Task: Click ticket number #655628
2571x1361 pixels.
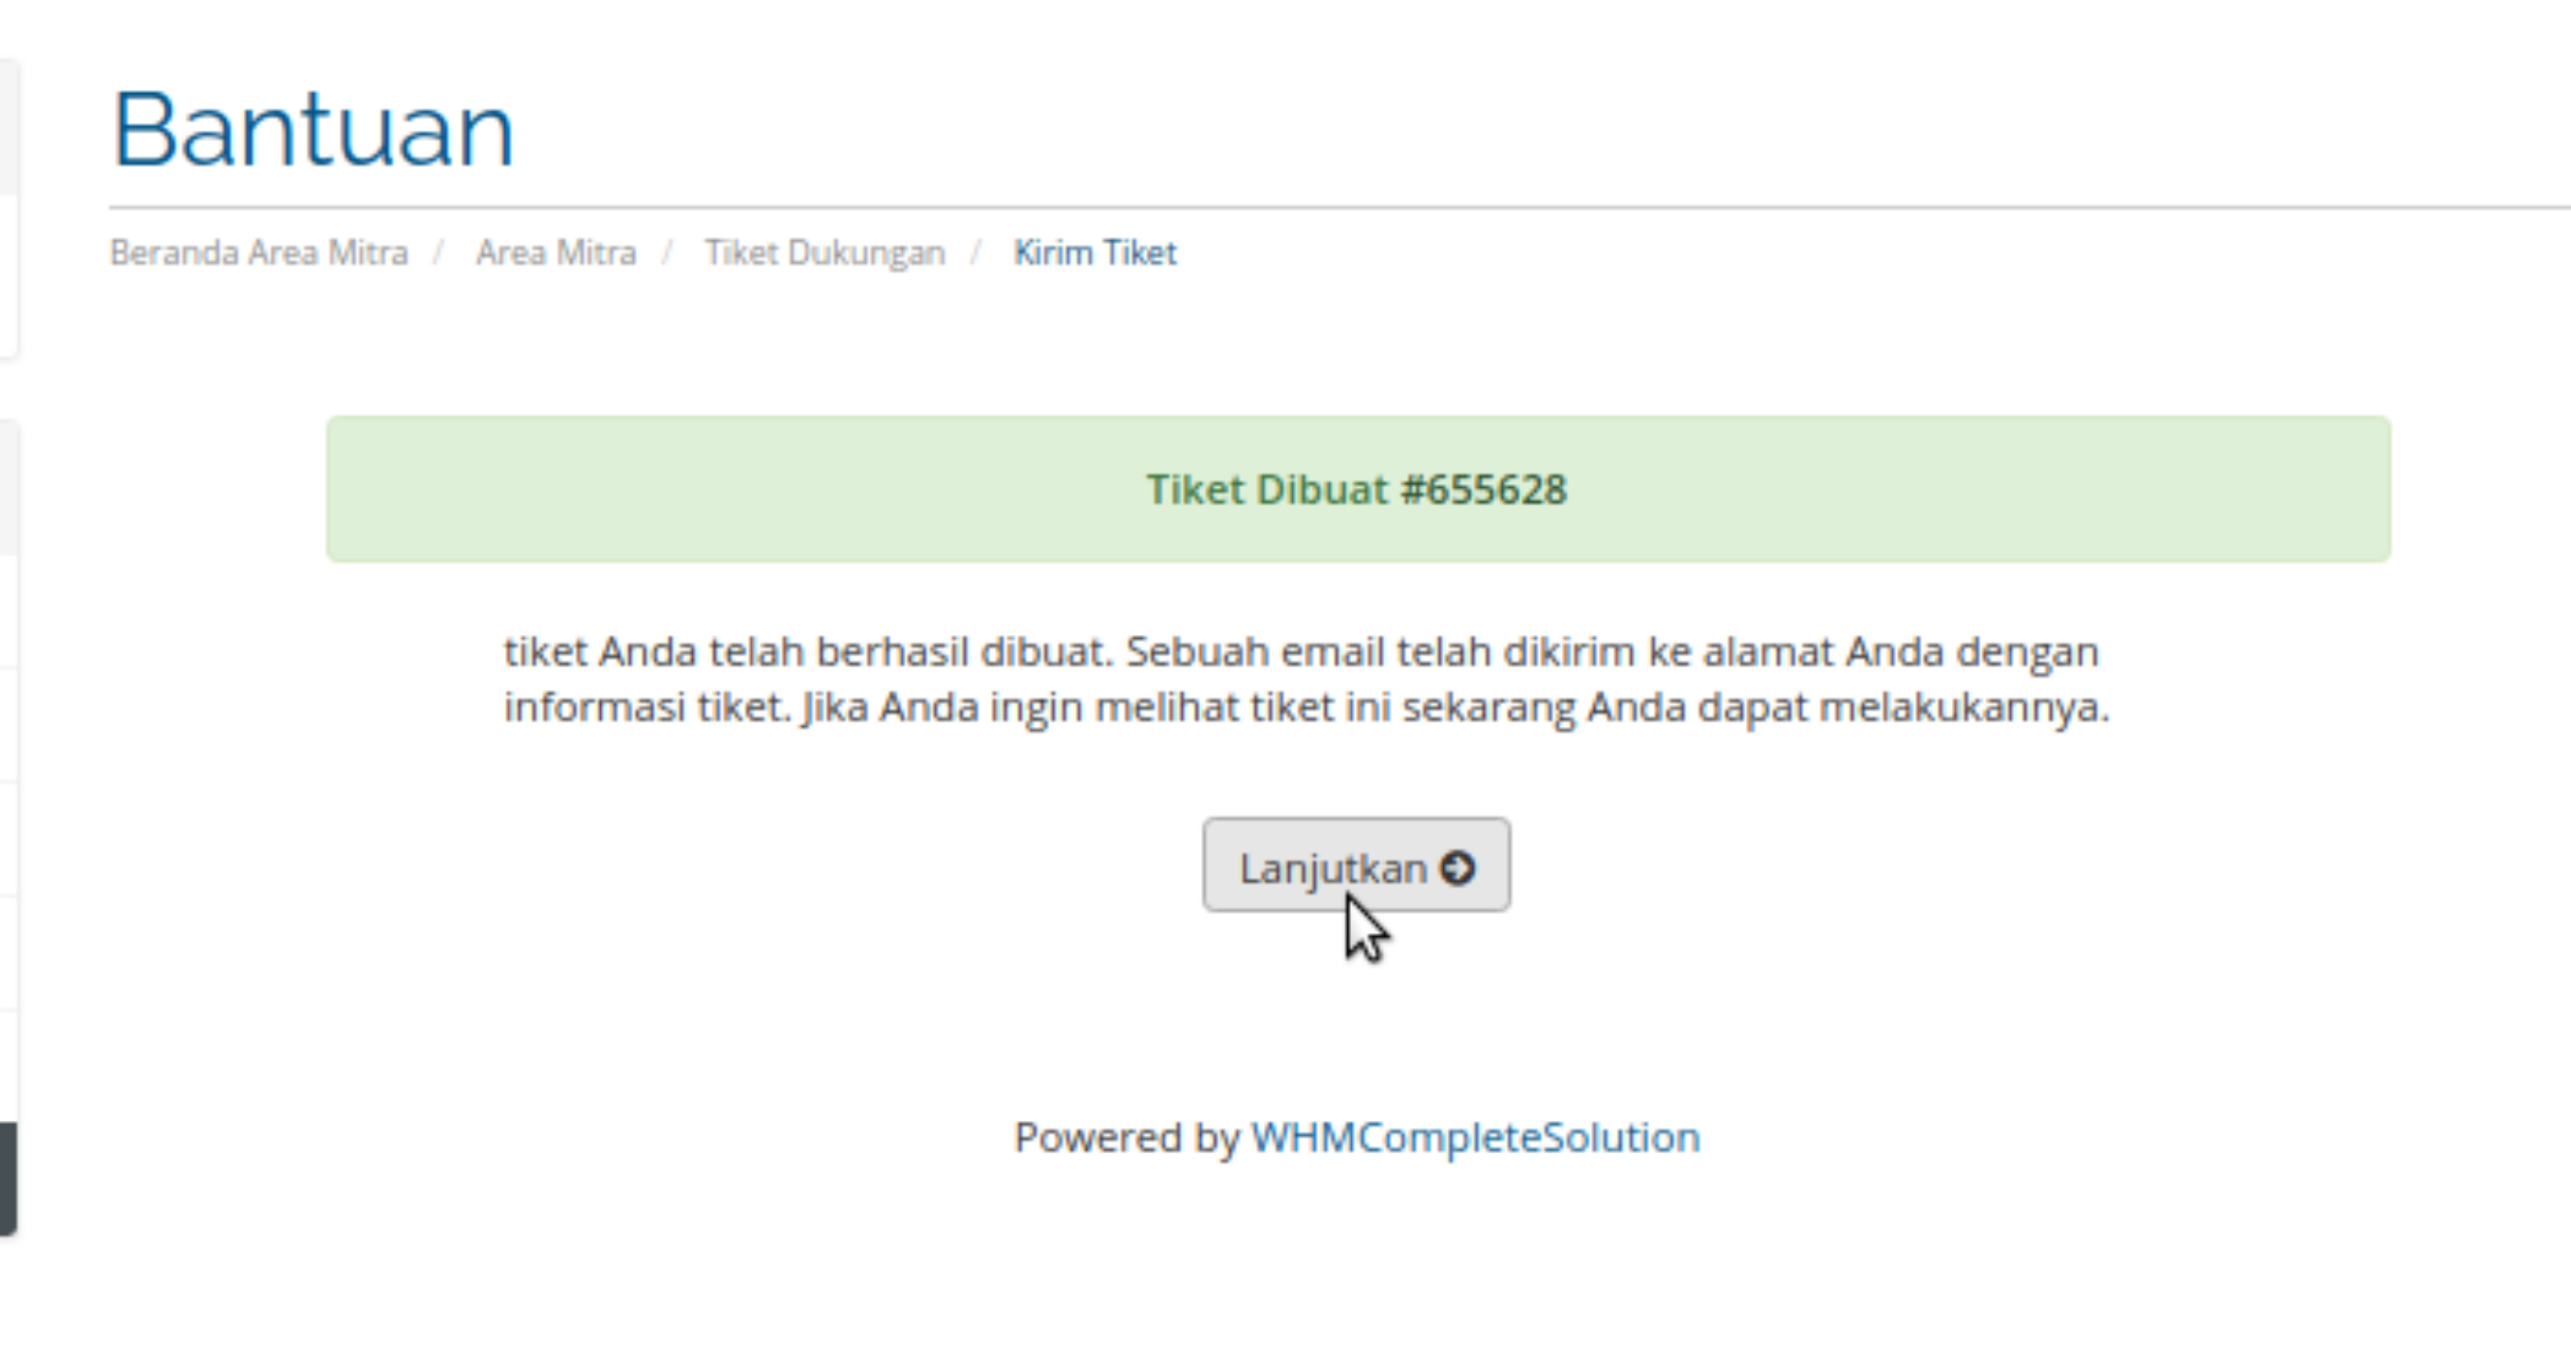Action: (1484, 490)
